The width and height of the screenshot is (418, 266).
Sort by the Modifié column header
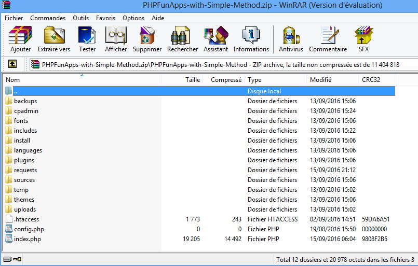(x=332, y=80)
